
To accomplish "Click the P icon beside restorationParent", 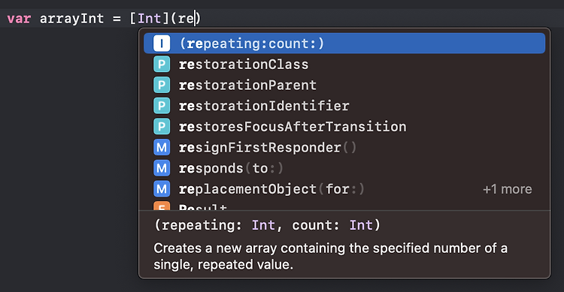I will (162, 85).
